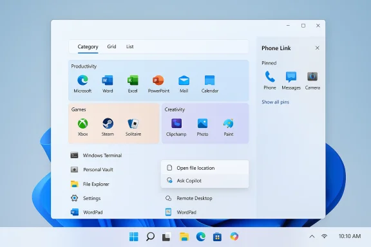
Task: Switch to the Category tab
Action: click(x=88, y=46)
